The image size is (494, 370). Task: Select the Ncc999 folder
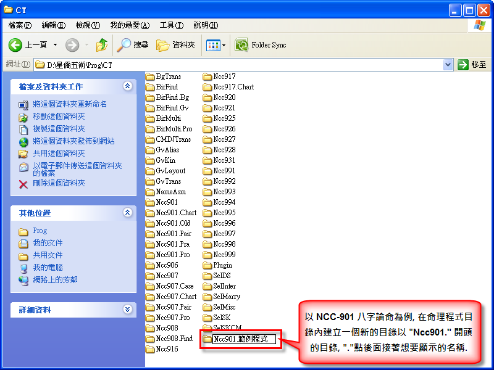point(224,255)
